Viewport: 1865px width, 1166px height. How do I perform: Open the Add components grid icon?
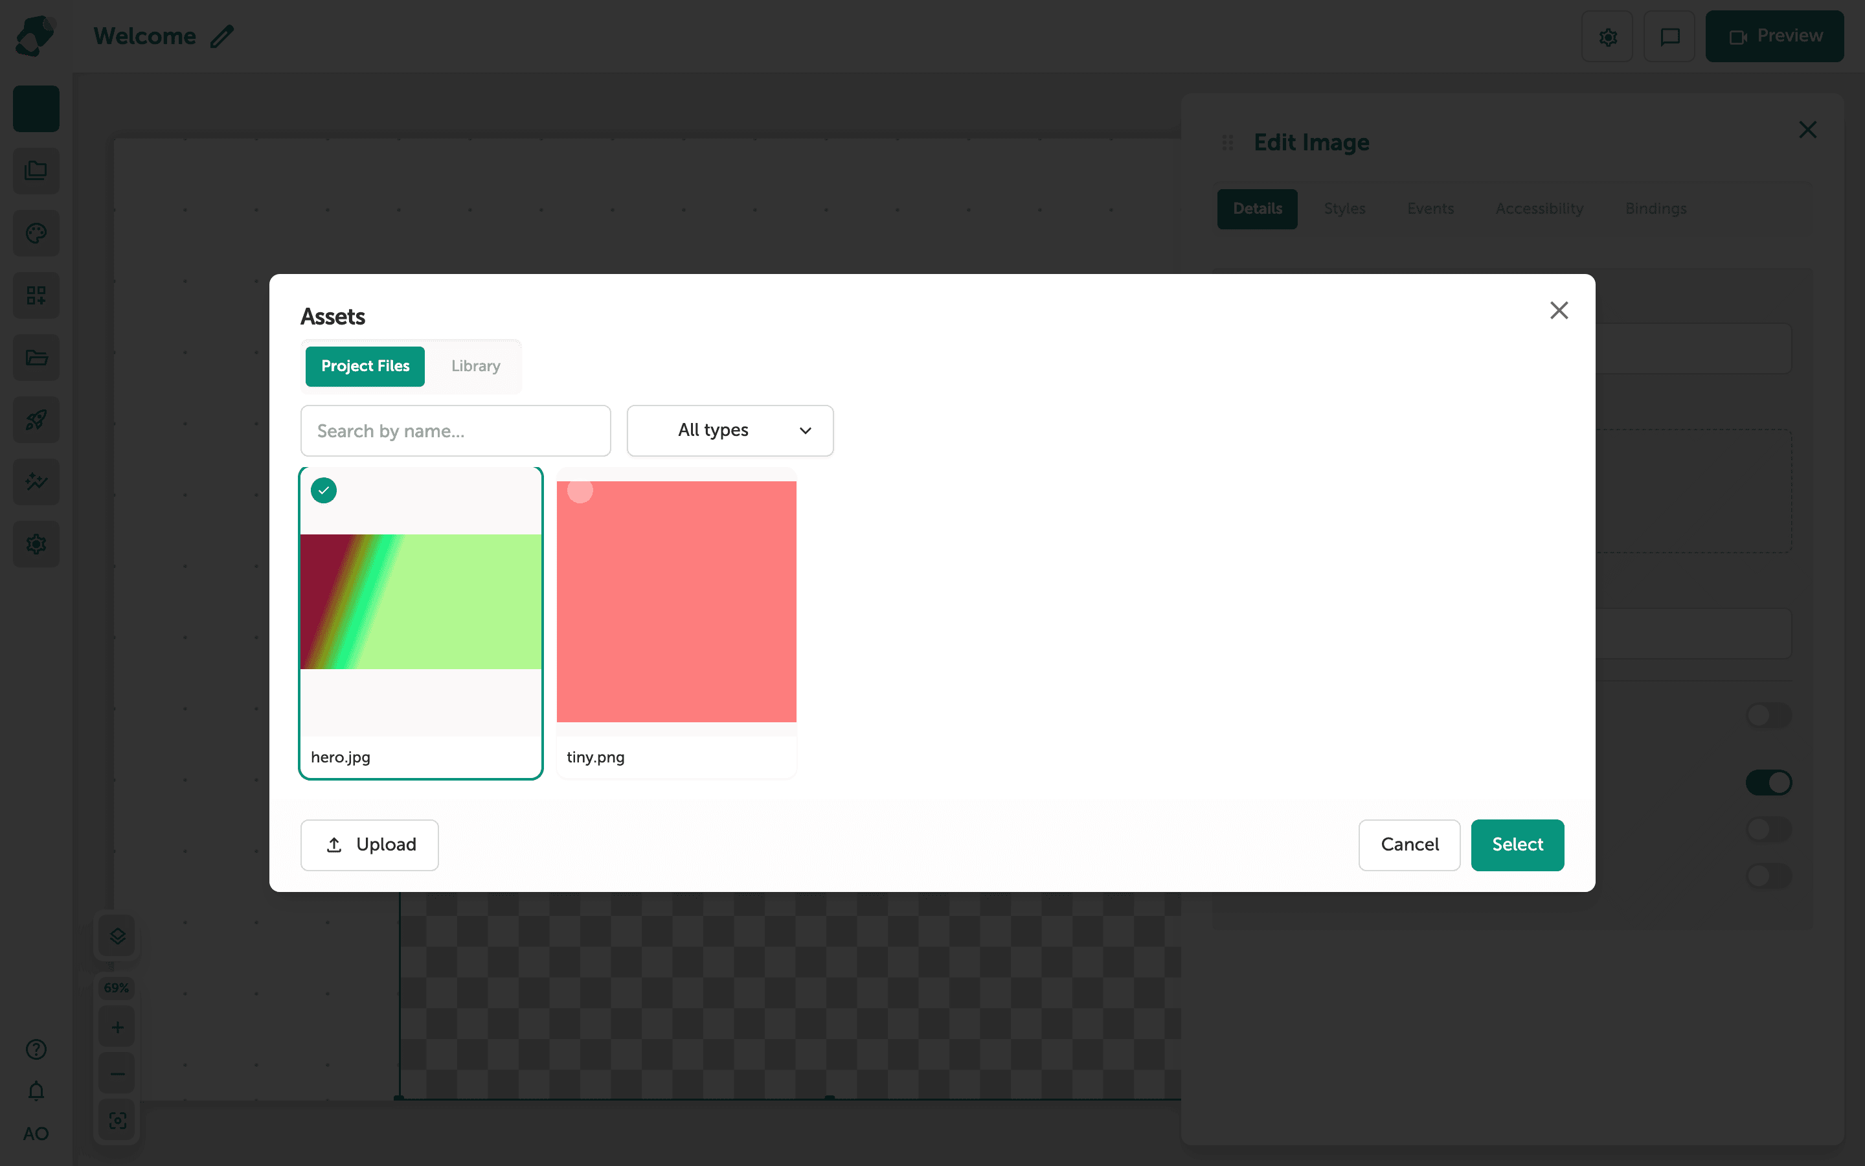pos(36,295)
